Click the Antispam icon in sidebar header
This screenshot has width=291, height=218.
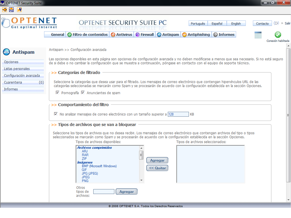tap(6, 52)
